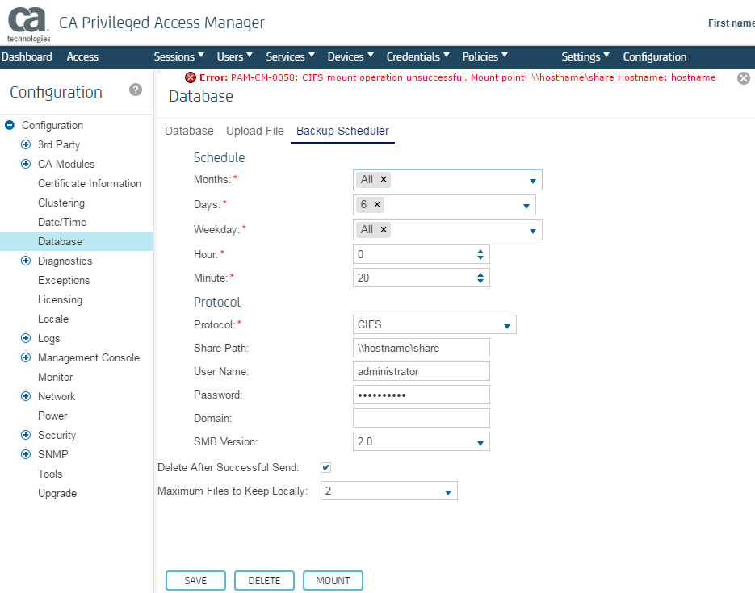
Task: Remove the '6' tag from Days
Action: point(377,205)
